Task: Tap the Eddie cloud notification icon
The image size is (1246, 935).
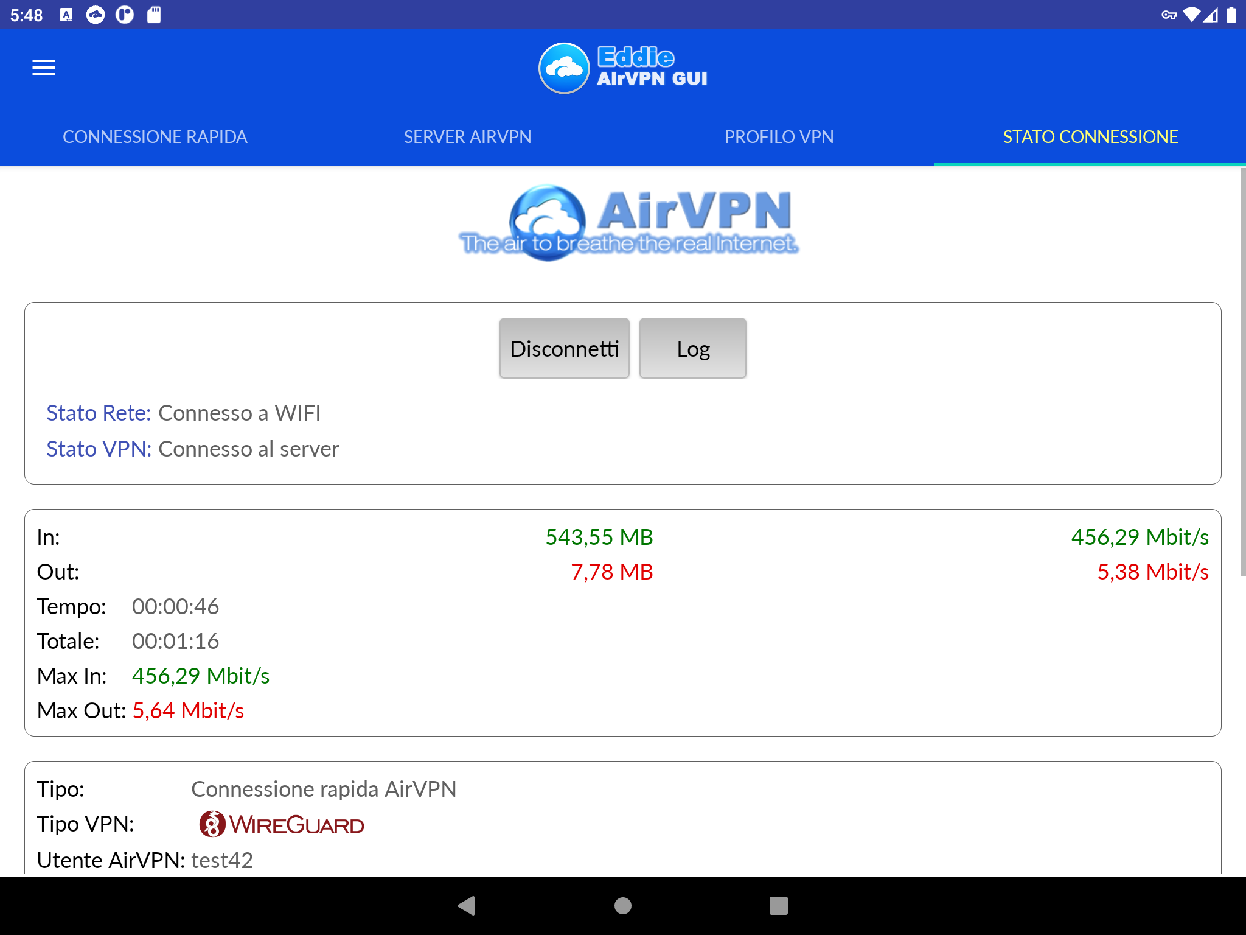Action: point(96,15)
